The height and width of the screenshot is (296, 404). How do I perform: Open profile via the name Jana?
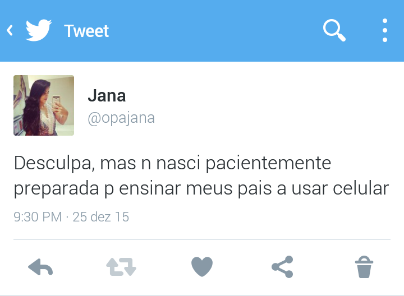(x=107, y=96)
